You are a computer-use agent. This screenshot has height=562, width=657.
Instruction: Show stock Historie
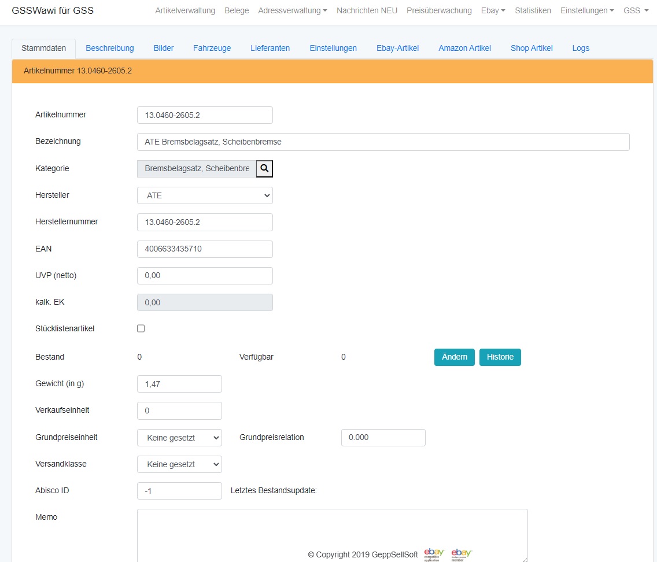(500, 357)
